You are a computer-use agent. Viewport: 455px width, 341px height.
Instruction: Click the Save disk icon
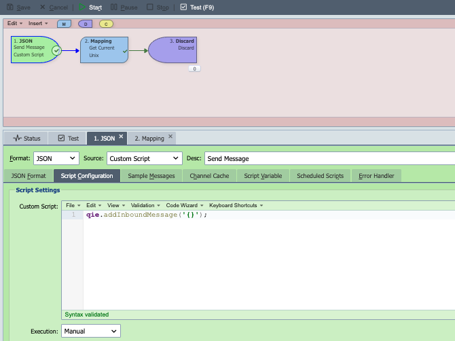coord(10,7)
